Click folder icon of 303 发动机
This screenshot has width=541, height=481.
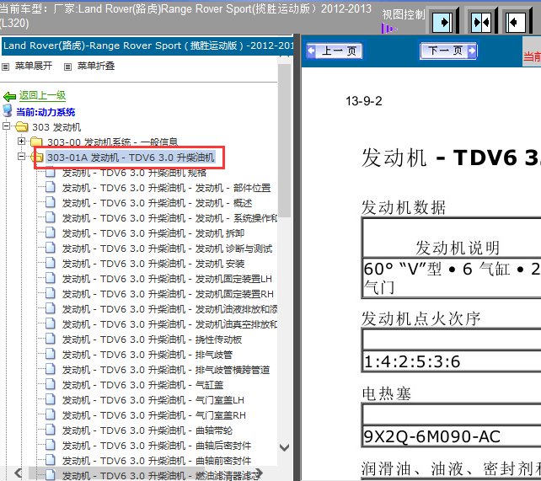tap(21, 126)
